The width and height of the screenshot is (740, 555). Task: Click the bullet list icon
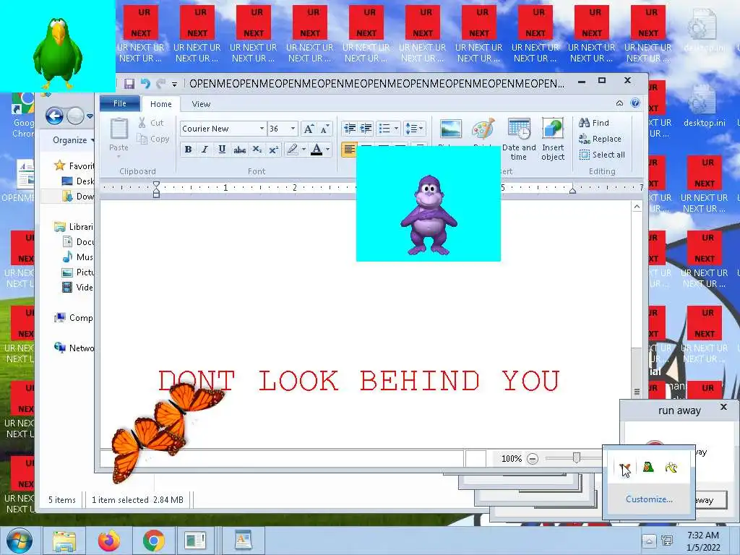(x=384, y=129)
